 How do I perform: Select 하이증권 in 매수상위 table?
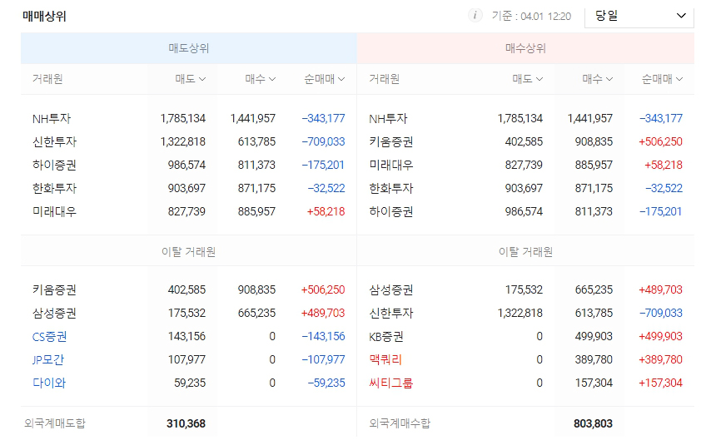[x=390, y=211]
